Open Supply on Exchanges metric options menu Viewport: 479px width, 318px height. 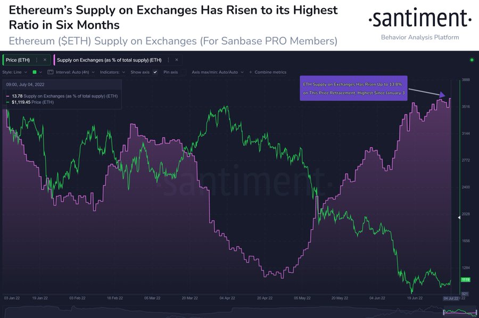coord(168,60)
